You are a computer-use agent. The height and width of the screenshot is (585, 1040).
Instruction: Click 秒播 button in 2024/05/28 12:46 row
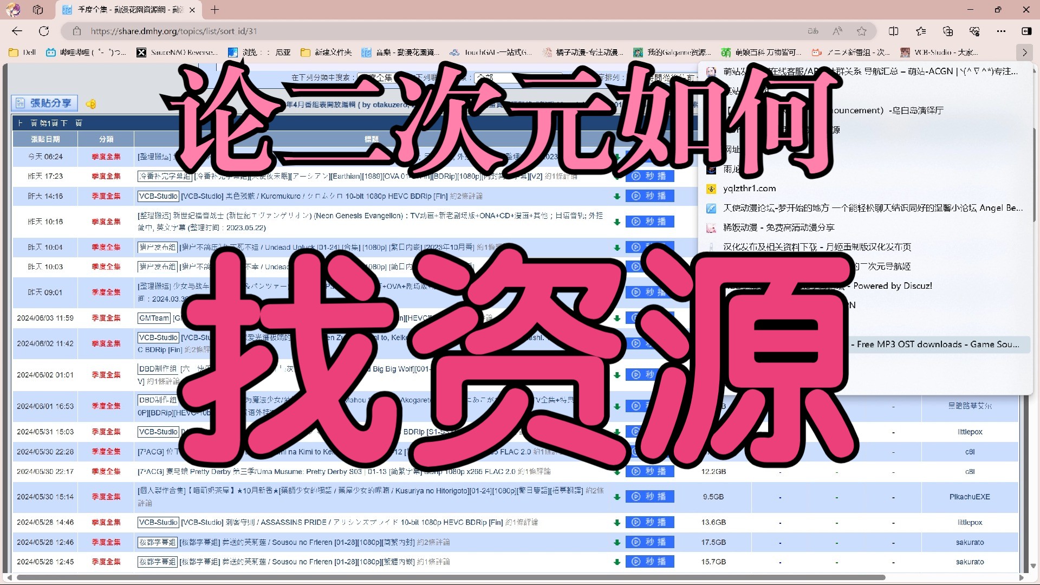649,542
